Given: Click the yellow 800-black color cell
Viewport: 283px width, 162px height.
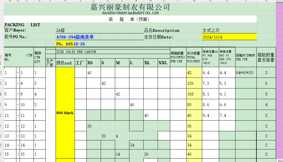Looking at the screenshot, I should click(x=65, y=113).
